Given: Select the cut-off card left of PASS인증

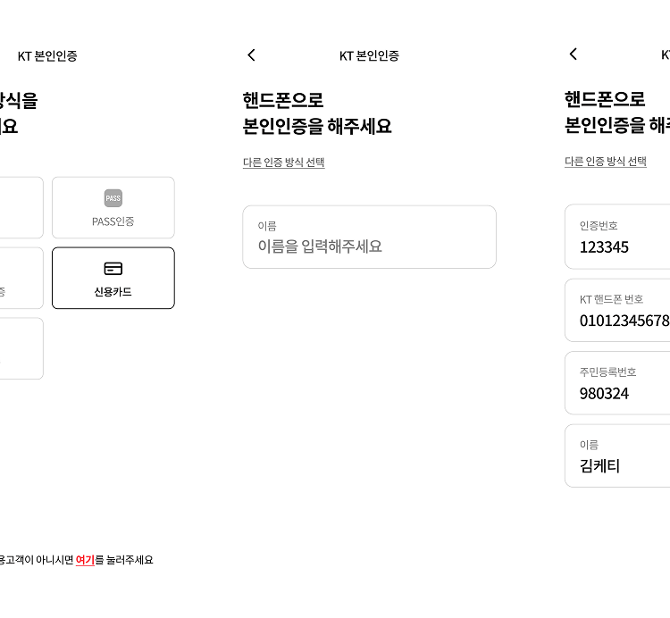Looking at the screenshot, I should 21,207.
